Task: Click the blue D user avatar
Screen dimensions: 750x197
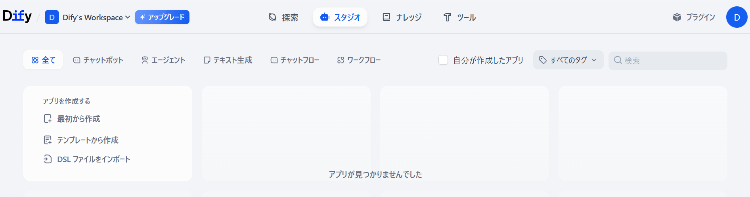Action: pos(737,17)
